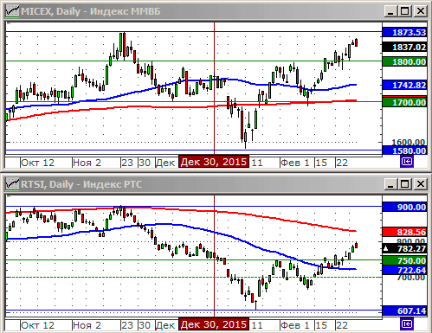This screenshot has height=333, width=432.
Task: Click the 22 date on MICEX time axis
Action: click(342, 163)
